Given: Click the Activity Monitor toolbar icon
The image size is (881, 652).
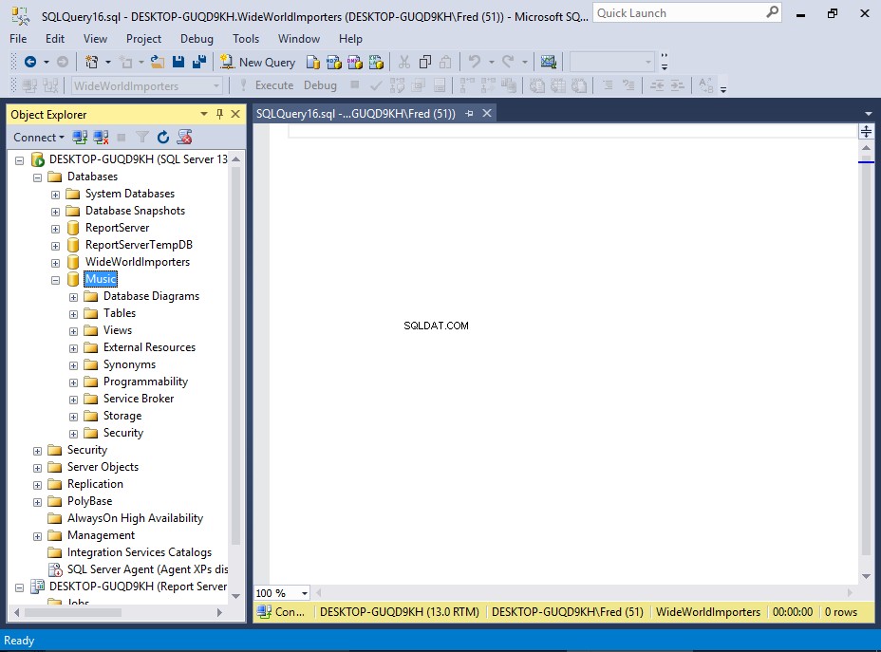Looking at the screenshot, I should pyautogui.click(x=549, y=62).
